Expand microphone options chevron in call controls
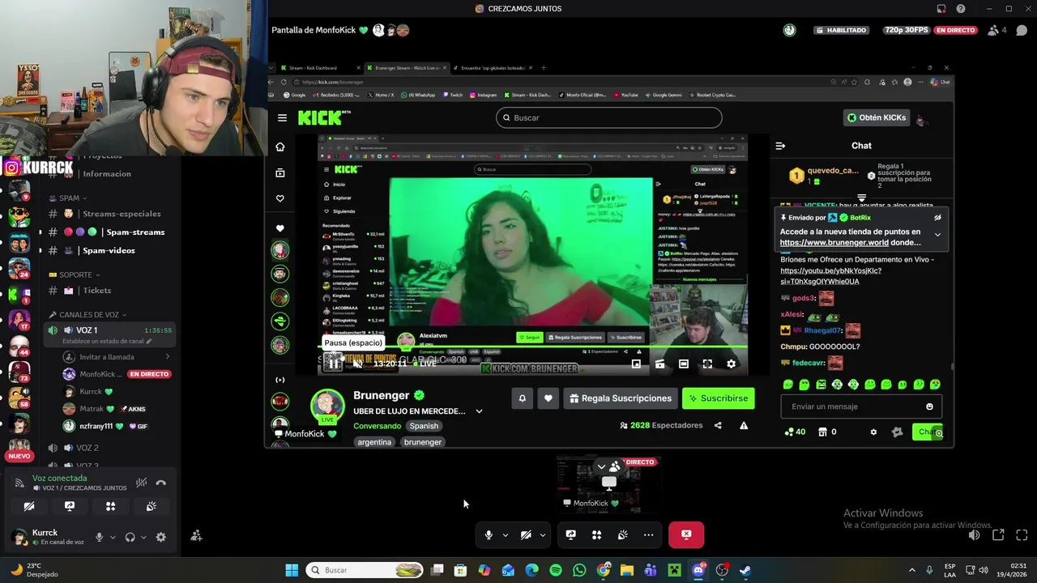The width and height of the screenshot is (1037, 583). 506,534
